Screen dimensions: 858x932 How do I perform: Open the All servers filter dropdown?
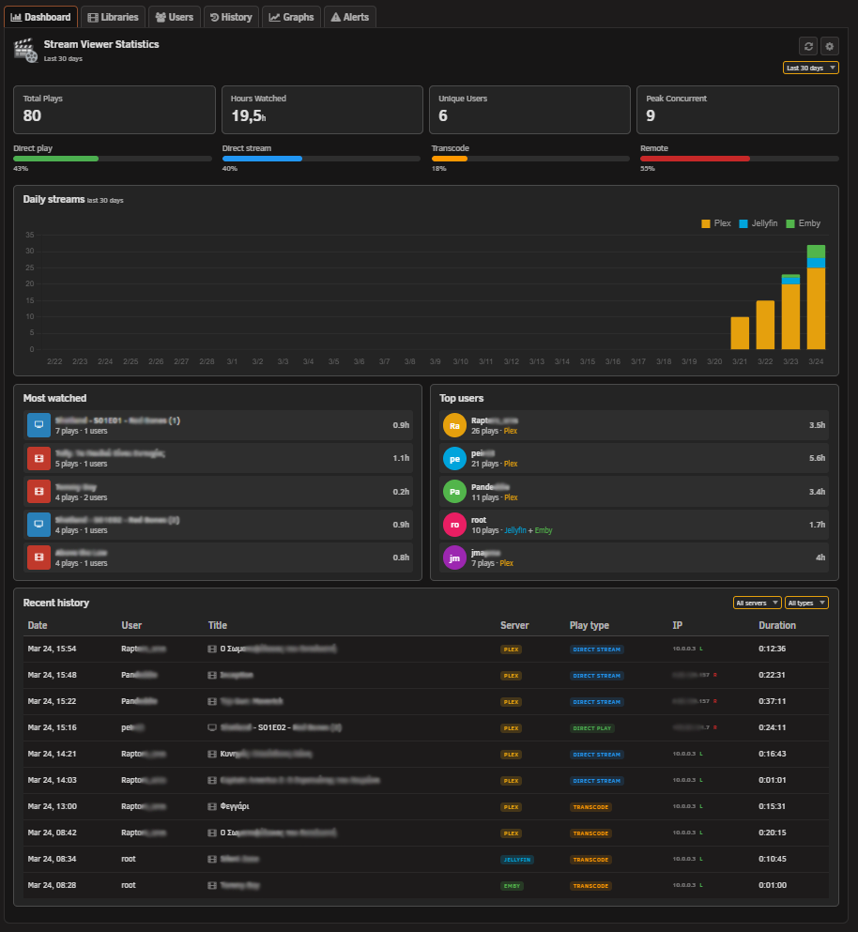tap(757, 603)
